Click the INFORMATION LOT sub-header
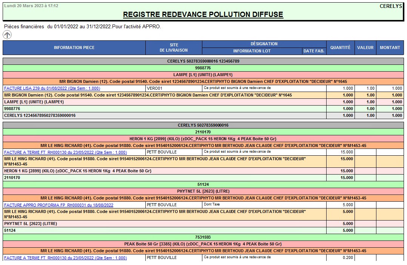The height and width of the screenshot is (265, 407). coord(252,51)
